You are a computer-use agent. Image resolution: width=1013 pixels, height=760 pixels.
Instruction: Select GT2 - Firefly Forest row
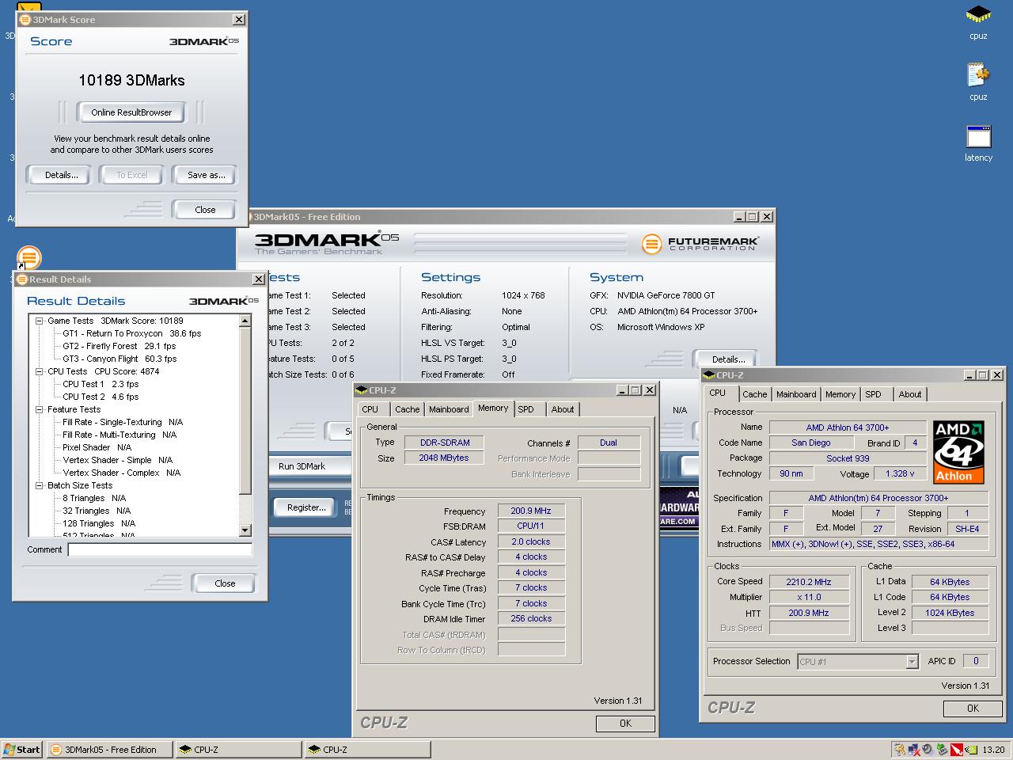120,346
